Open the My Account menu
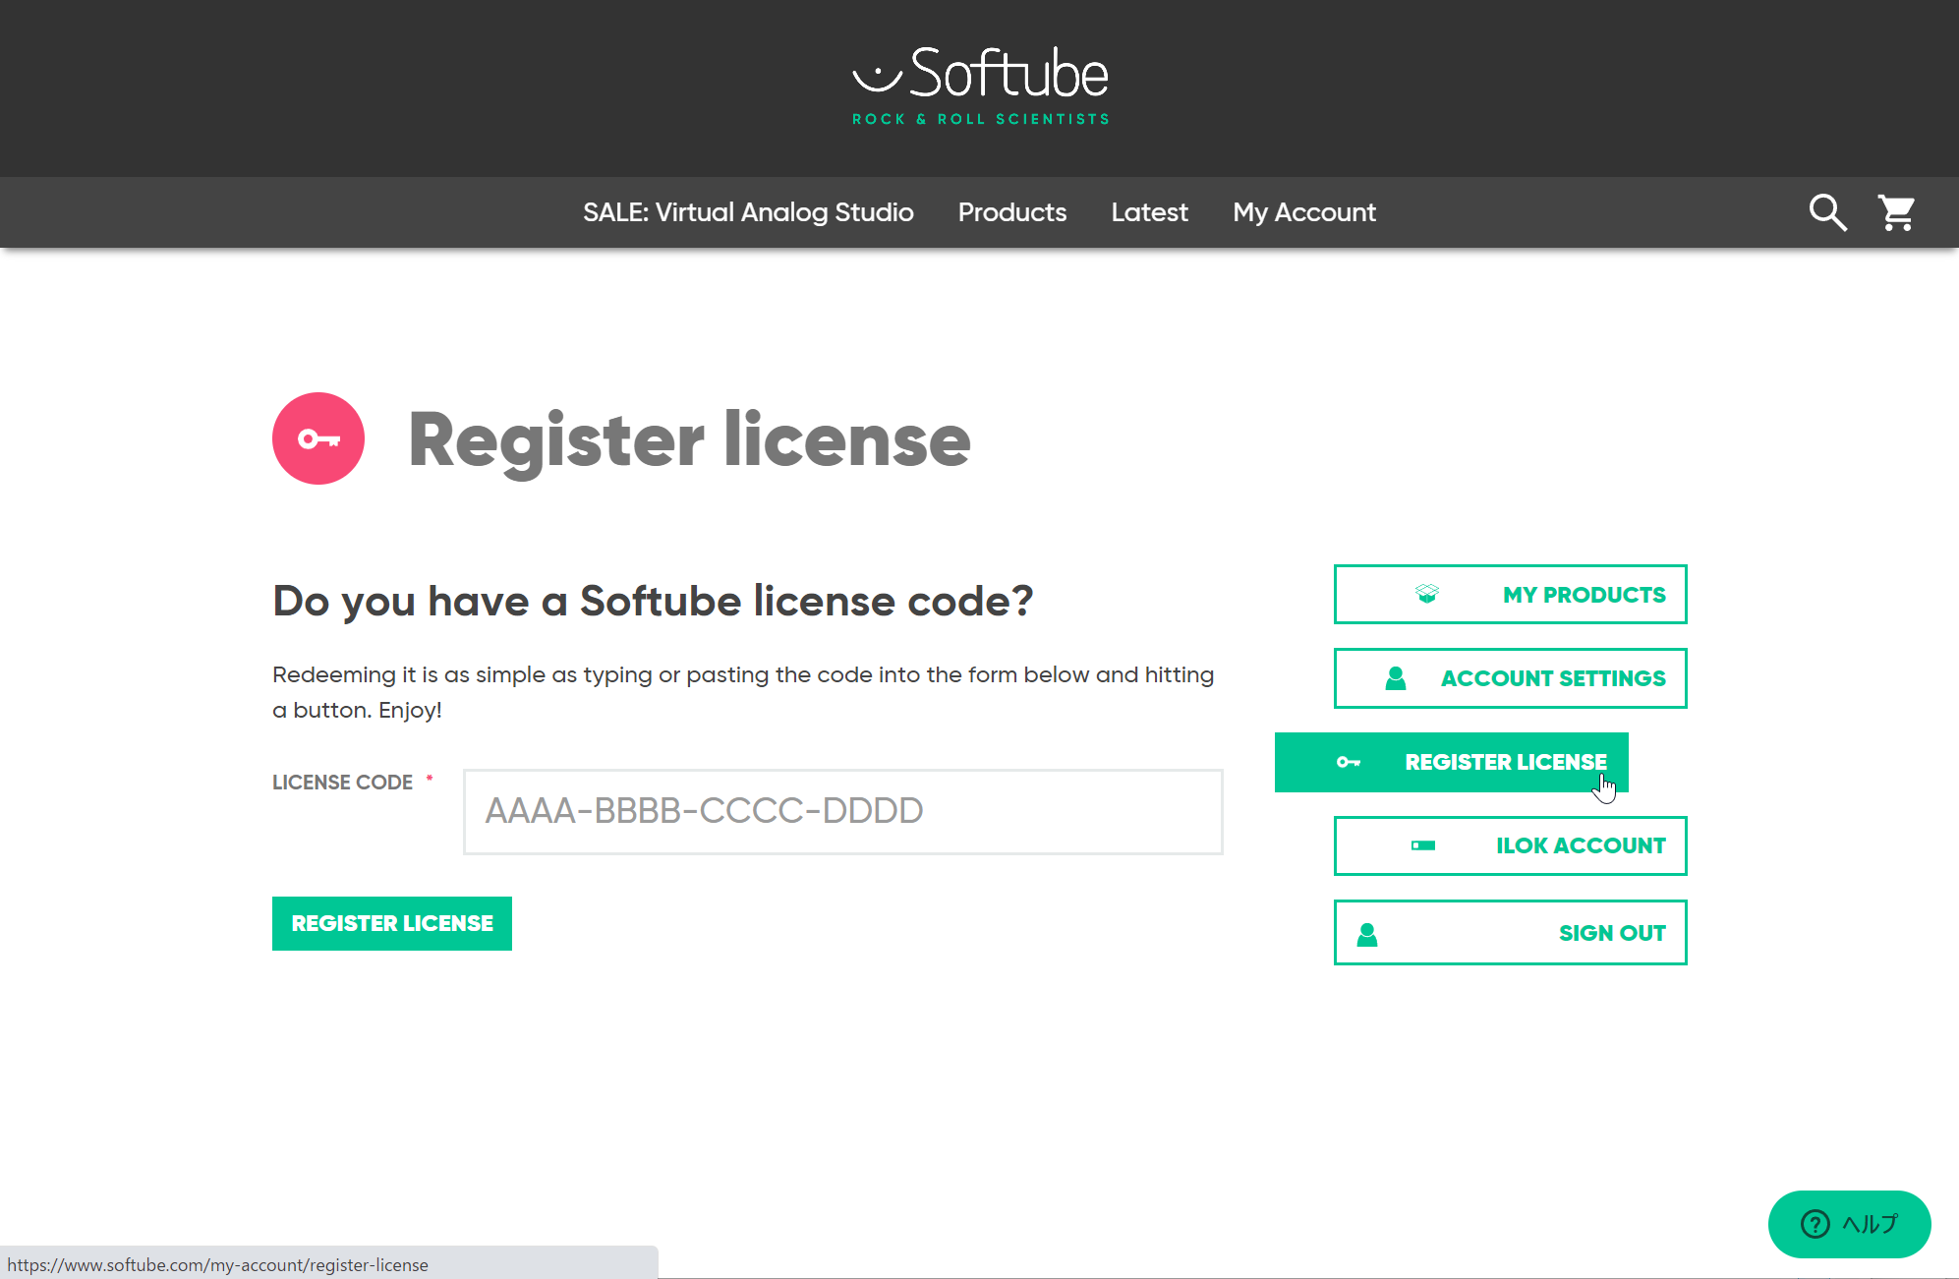This screenshot has height=1279, width=1959. (1304, 212)
